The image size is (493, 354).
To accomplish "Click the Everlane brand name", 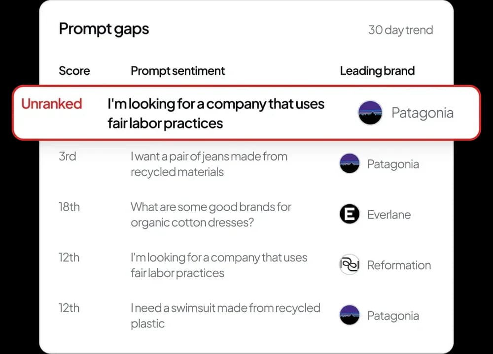I will [x=389, y=215].
